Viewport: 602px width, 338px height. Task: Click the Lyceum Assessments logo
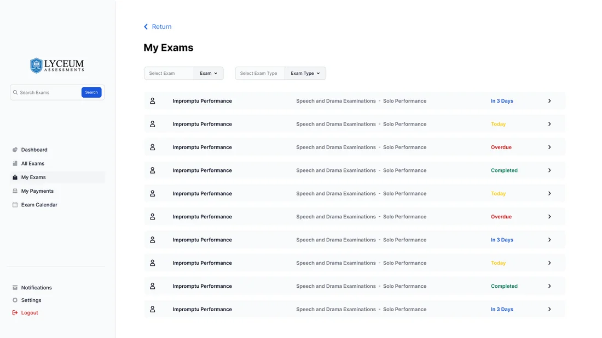[x=57, y=66]
